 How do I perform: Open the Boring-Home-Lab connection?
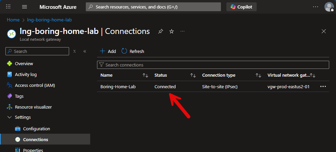point(118,87)
